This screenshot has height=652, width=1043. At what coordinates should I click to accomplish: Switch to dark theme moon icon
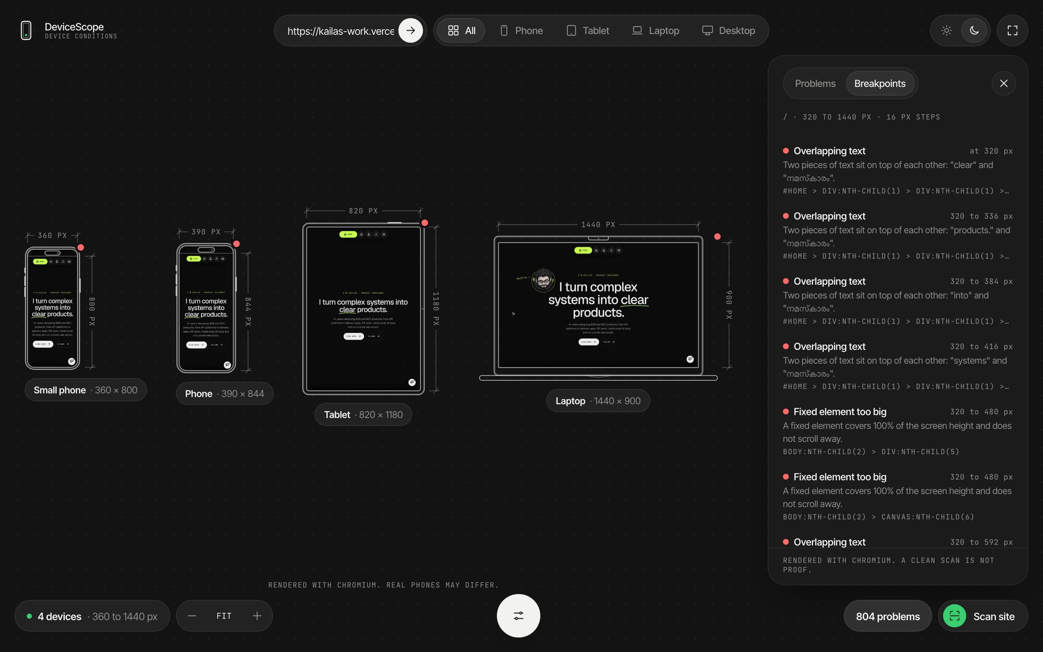coord(974,31)
